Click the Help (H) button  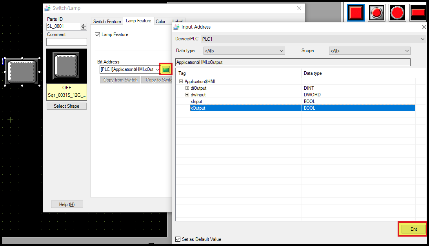[67, 204]
